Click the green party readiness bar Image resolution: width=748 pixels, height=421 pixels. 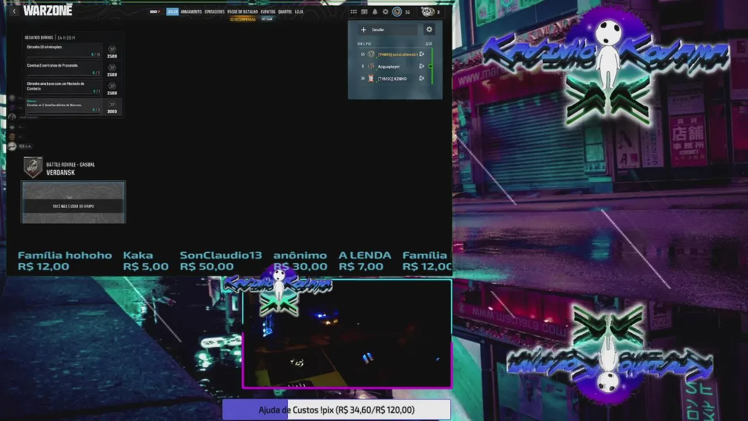click(x=432, y=66)
